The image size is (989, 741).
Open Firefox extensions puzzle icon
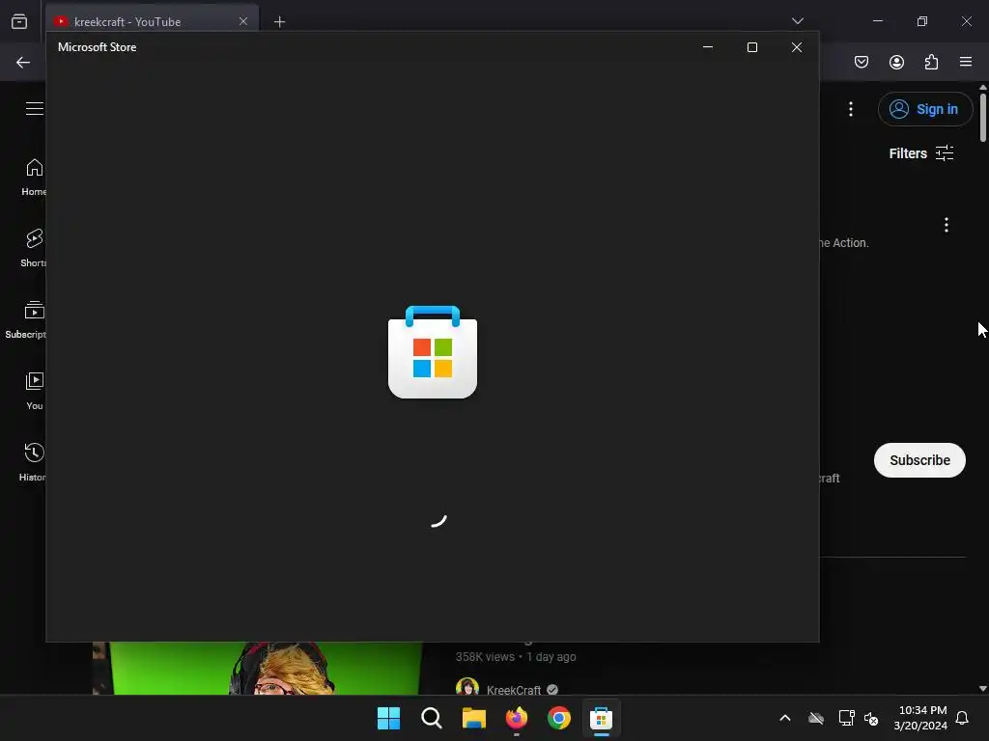pyautogui.click(x=931, y=62)
